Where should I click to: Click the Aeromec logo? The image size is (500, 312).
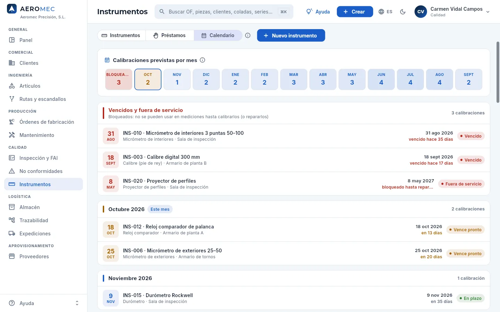pyautogui.click(x=12, y=9)
